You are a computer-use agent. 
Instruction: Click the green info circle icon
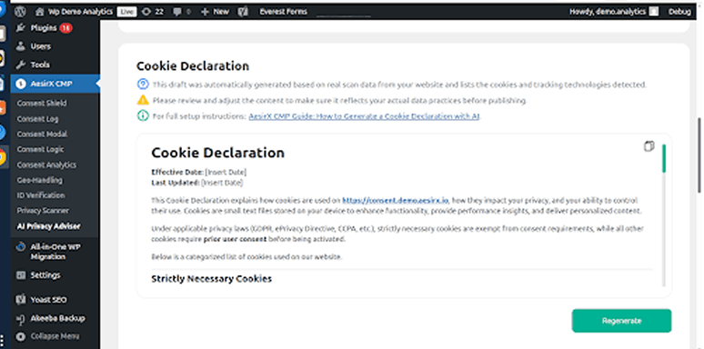point(142,115)
